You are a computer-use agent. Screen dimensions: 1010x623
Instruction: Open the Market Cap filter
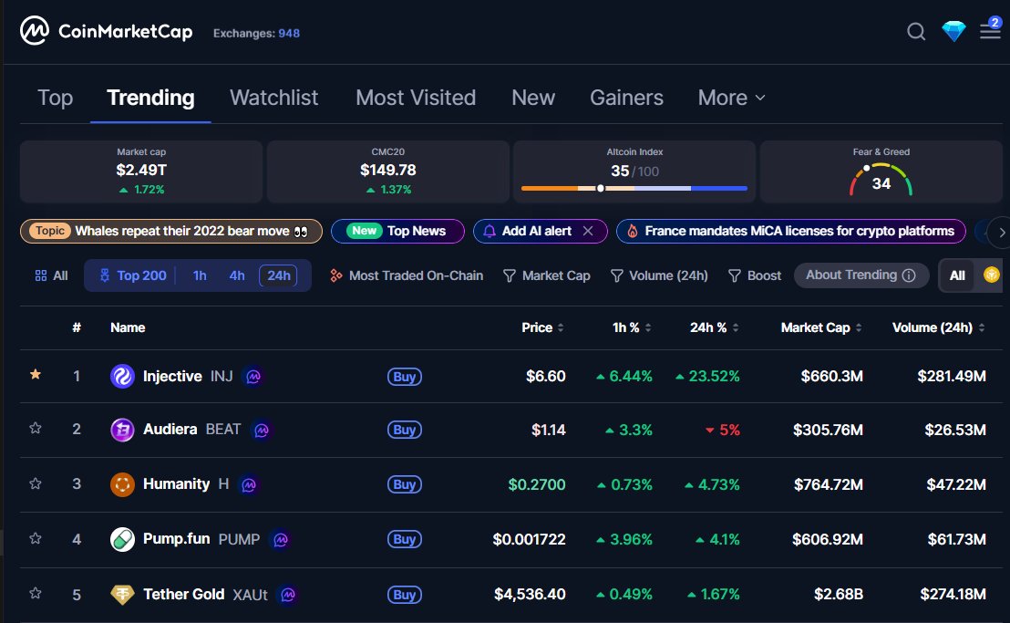546,275
